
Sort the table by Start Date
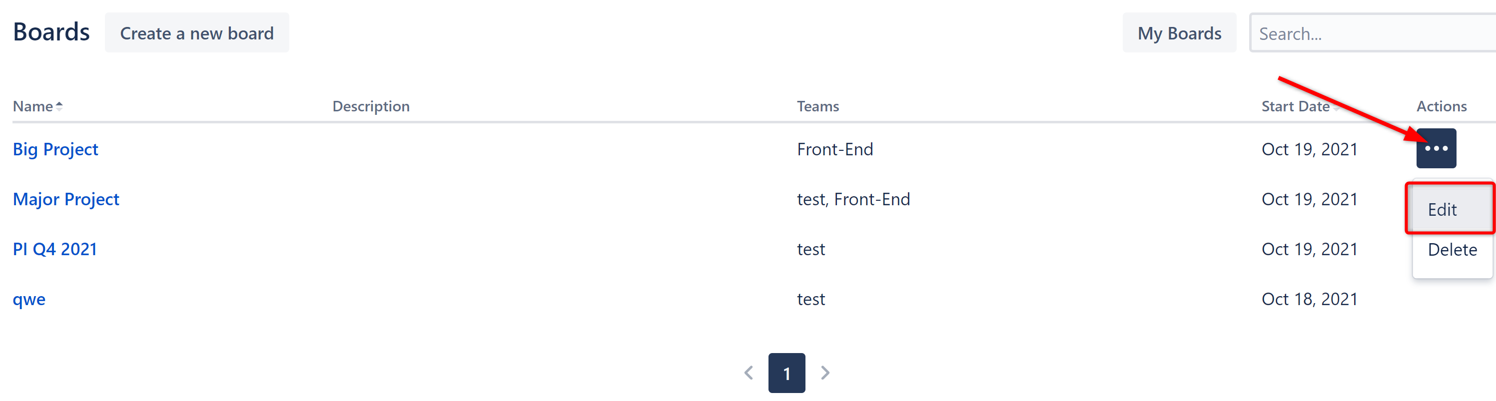(x=1295, y=107)
